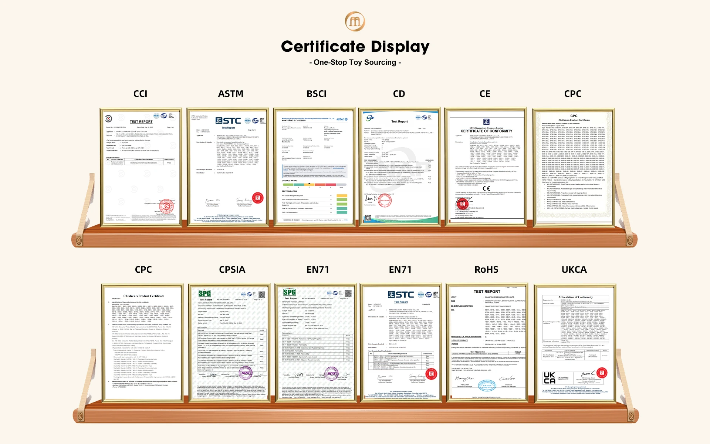Open the EN71 STC test report

click(x=401, y=343)
